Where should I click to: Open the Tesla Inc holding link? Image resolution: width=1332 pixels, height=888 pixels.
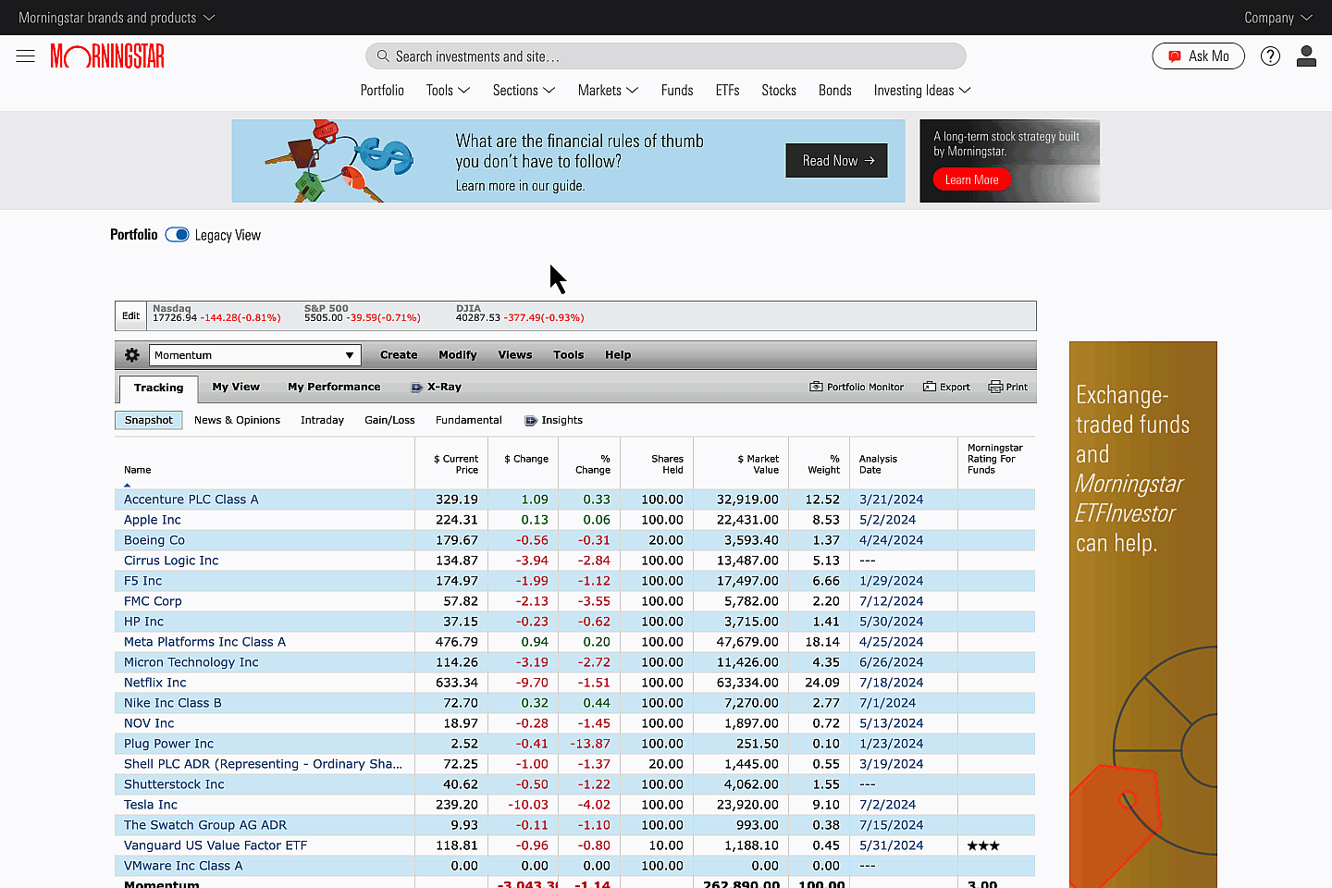[x=151, y=805]
